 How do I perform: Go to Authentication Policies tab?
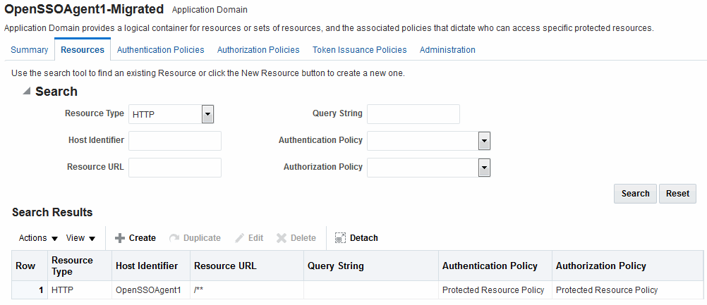160,50
